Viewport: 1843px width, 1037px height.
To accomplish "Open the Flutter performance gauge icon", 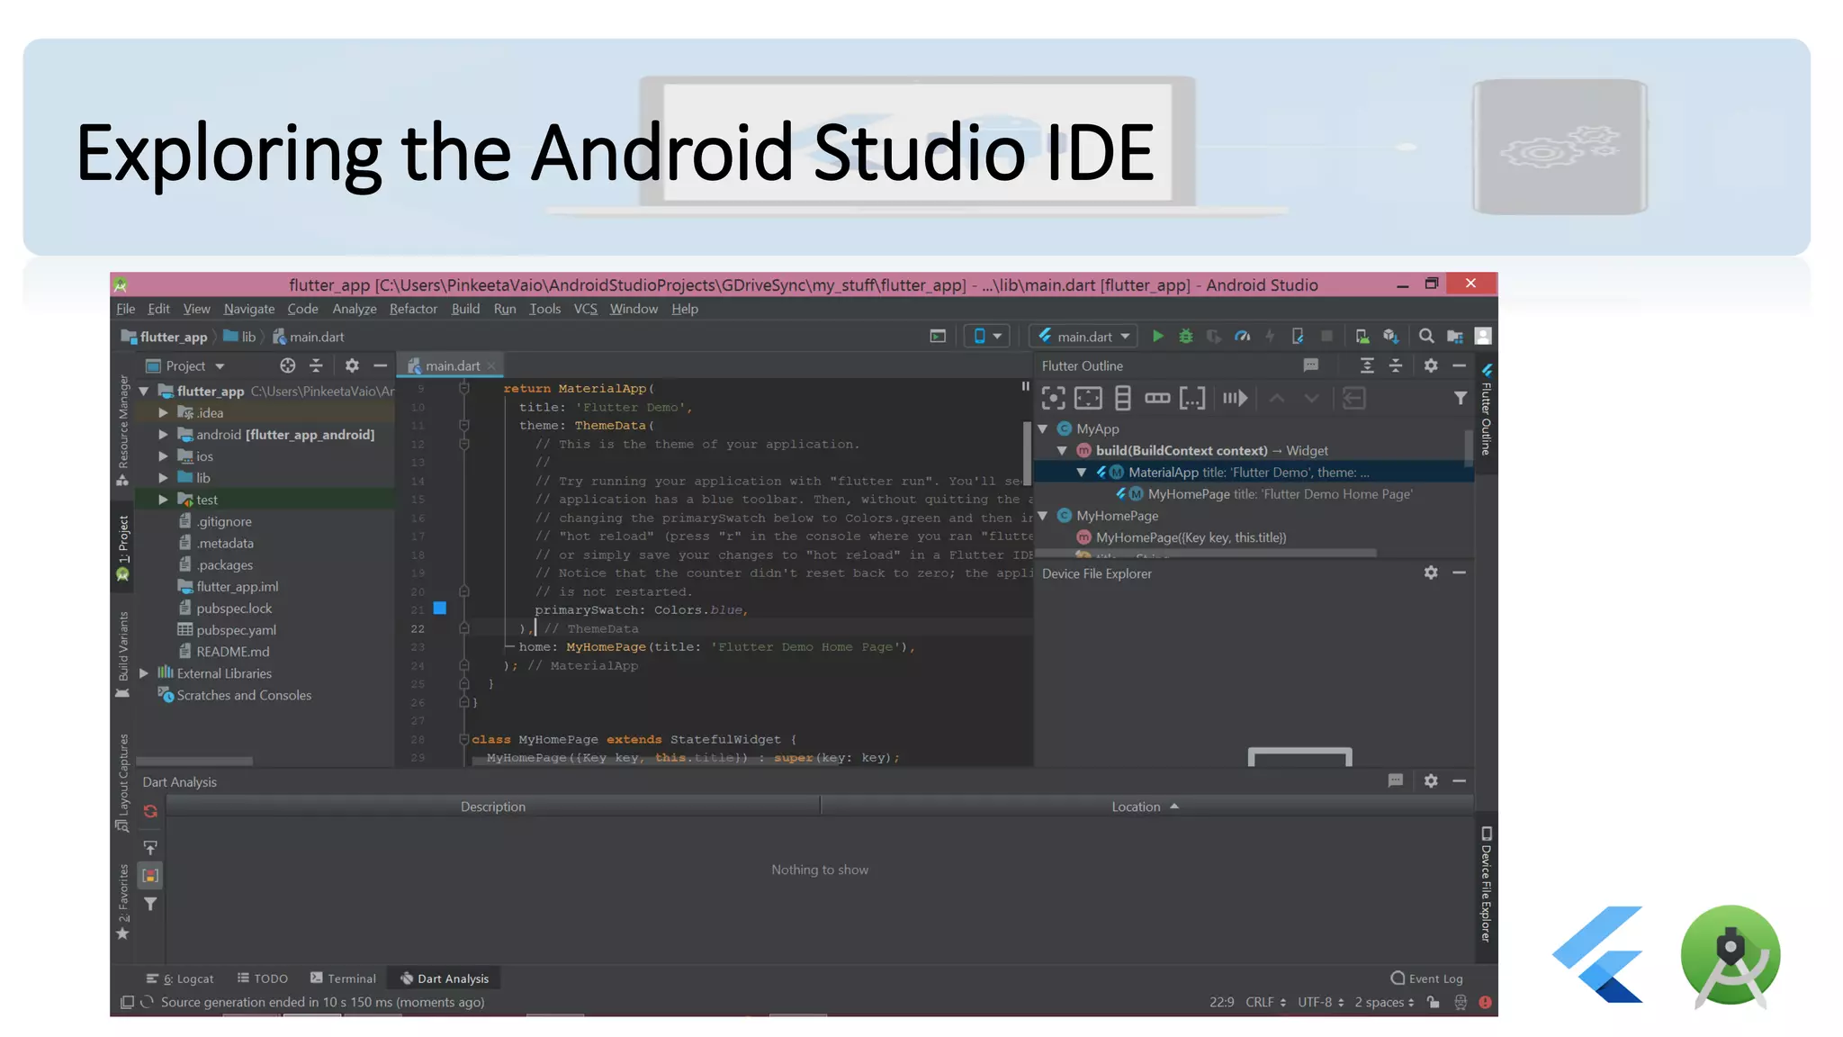I will [1242, 336].
